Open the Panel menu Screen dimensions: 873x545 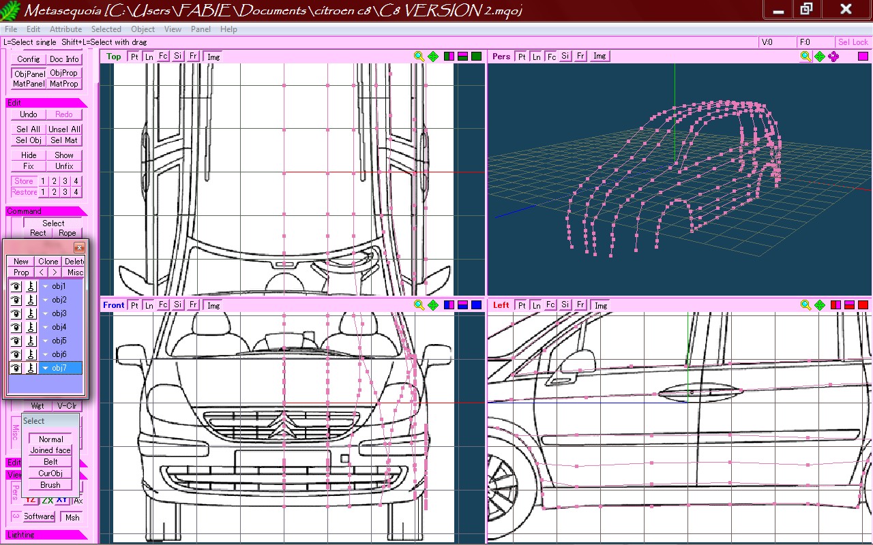(x=201, y=29)
